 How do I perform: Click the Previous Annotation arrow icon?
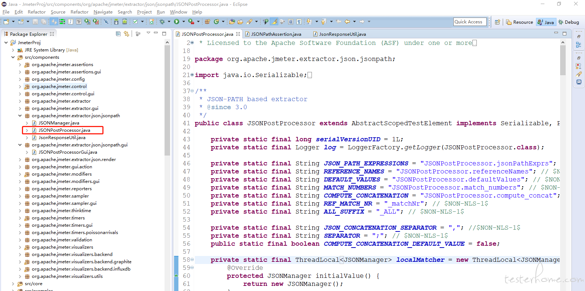[x=324, y=22]
